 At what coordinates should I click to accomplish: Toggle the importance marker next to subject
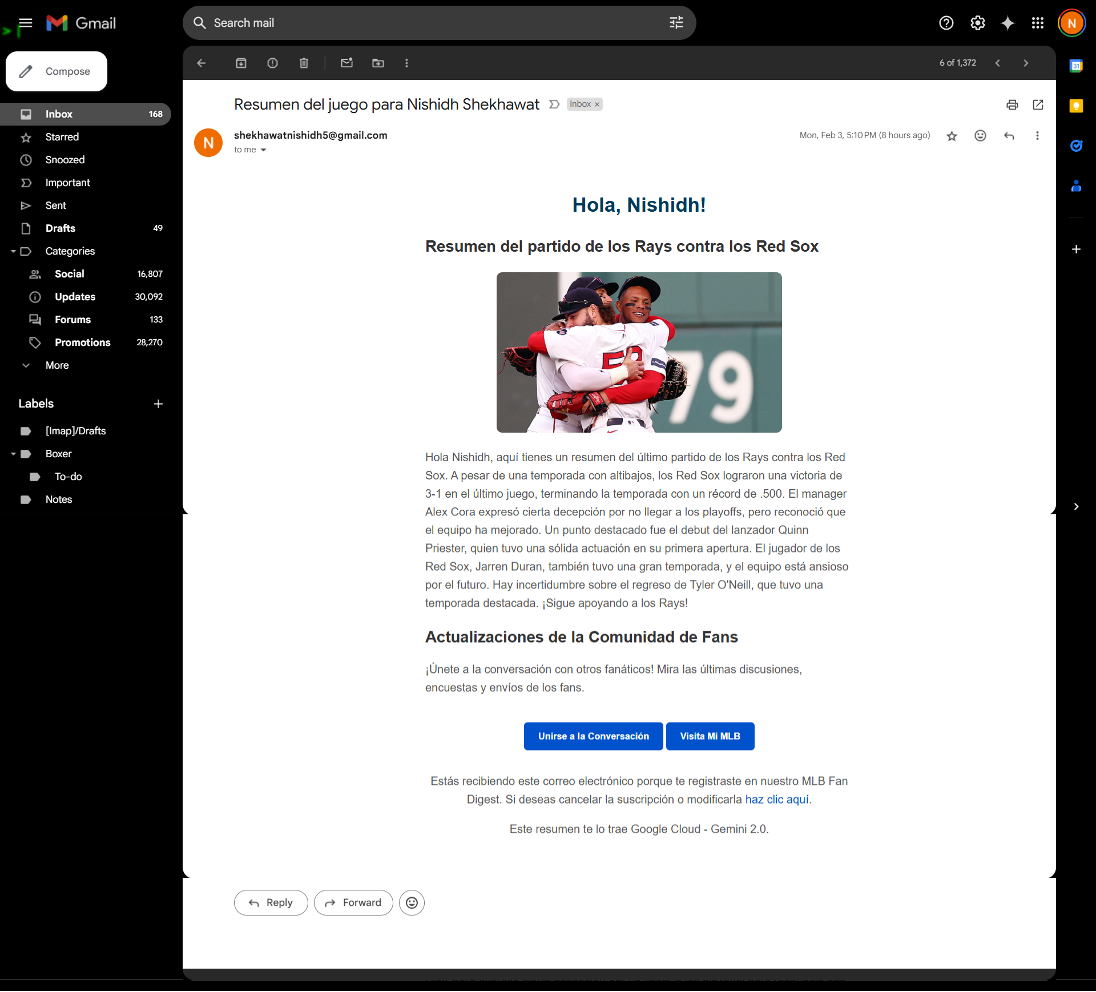[x=554, y=104]
